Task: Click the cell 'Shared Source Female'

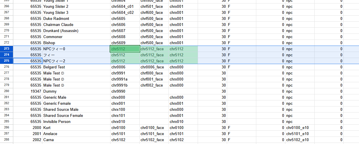Action: pos(76,115)
